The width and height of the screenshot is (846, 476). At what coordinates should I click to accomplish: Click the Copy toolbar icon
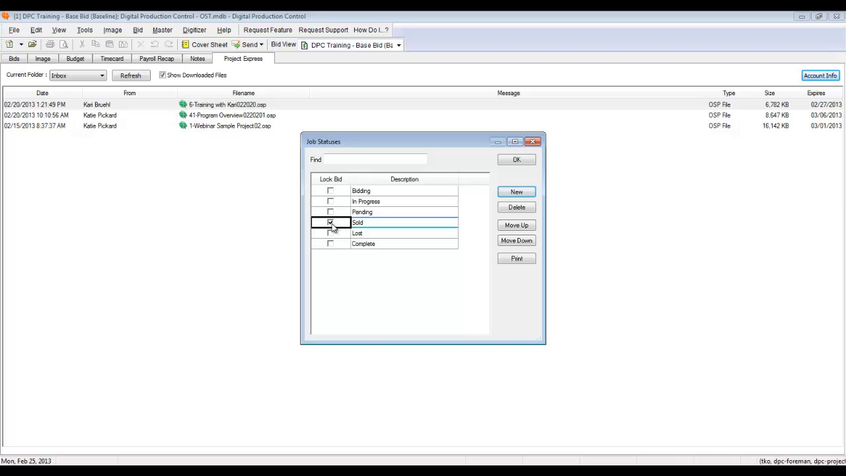[x=96, y=44]
